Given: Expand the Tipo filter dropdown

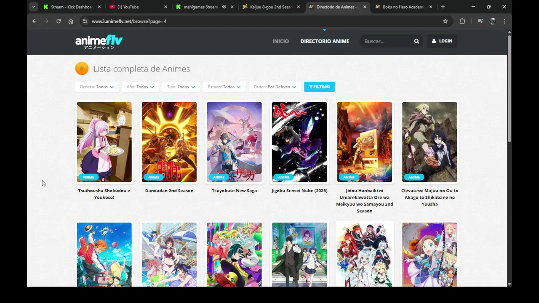Looking at the screenshot, I should click(x=181, y=87).
